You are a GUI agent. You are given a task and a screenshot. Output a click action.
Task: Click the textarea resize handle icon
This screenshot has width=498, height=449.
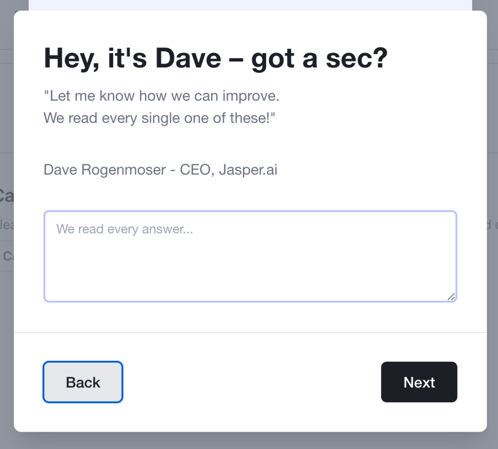pyautogui.click(x=451, y=296)
